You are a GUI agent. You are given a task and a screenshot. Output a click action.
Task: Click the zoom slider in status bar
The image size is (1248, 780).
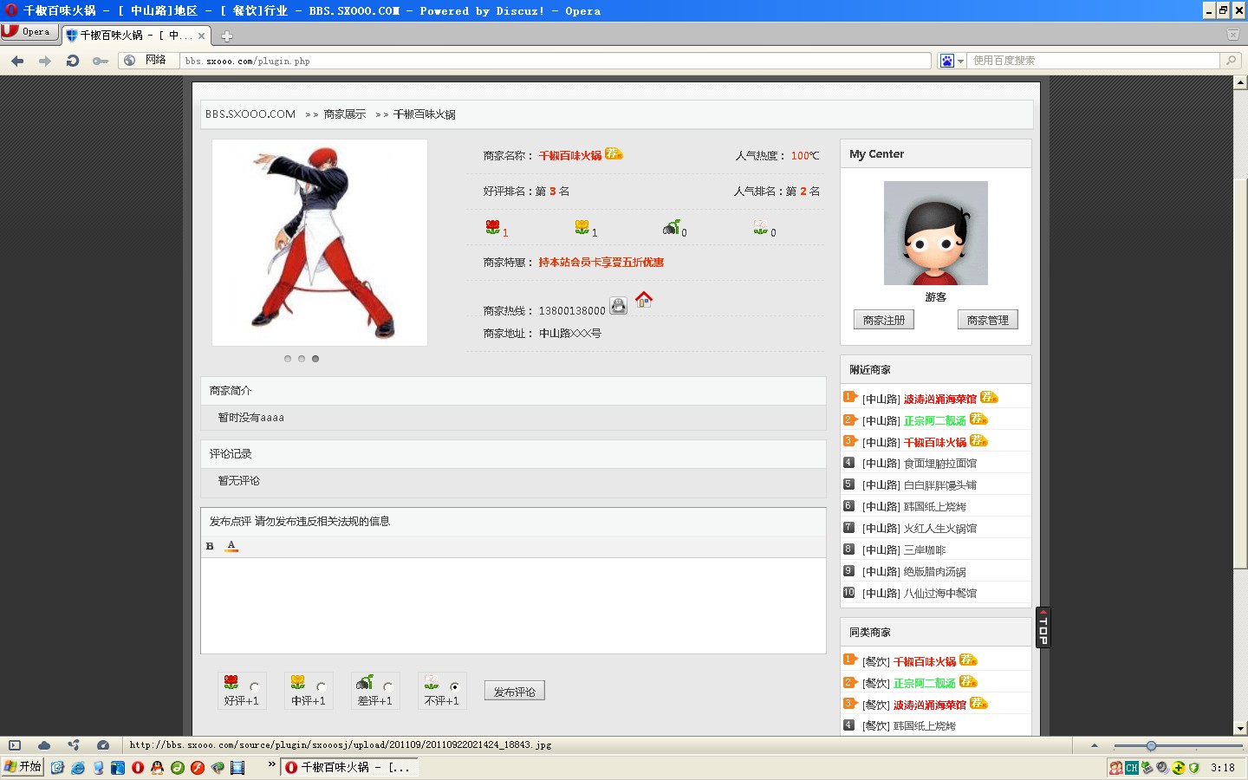click(1178, 745)
